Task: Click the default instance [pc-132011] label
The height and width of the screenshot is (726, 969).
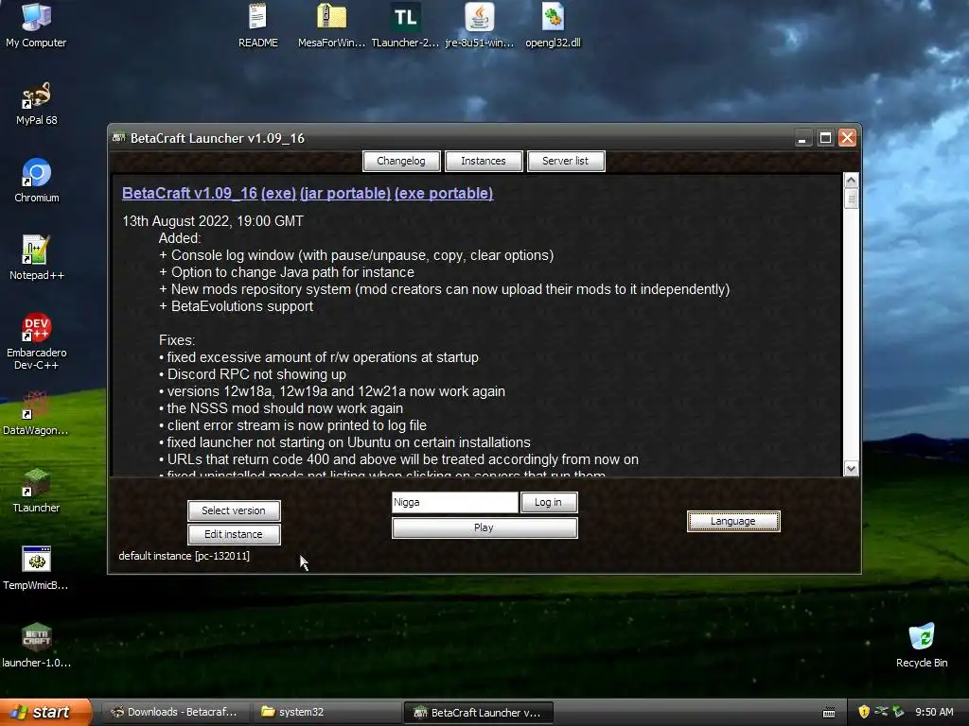Action: click(x=185, y=556)
